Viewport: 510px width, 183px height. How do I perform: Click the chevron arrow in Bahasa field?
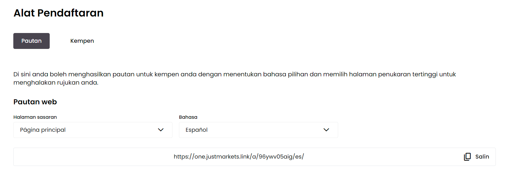pos(326,130)
